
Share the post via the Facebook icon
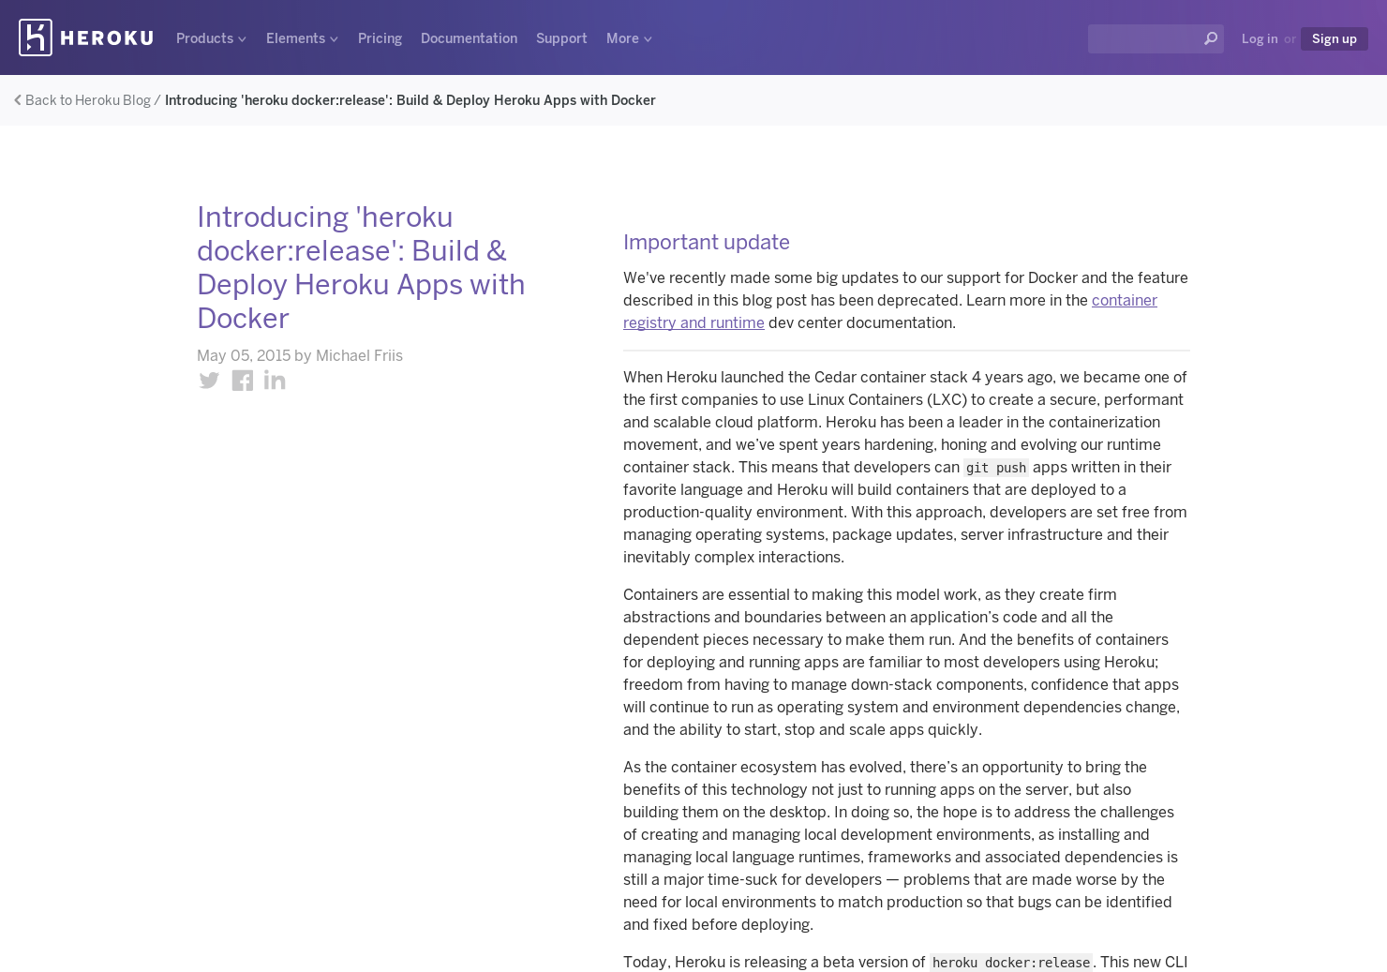[x=242, y=380]
